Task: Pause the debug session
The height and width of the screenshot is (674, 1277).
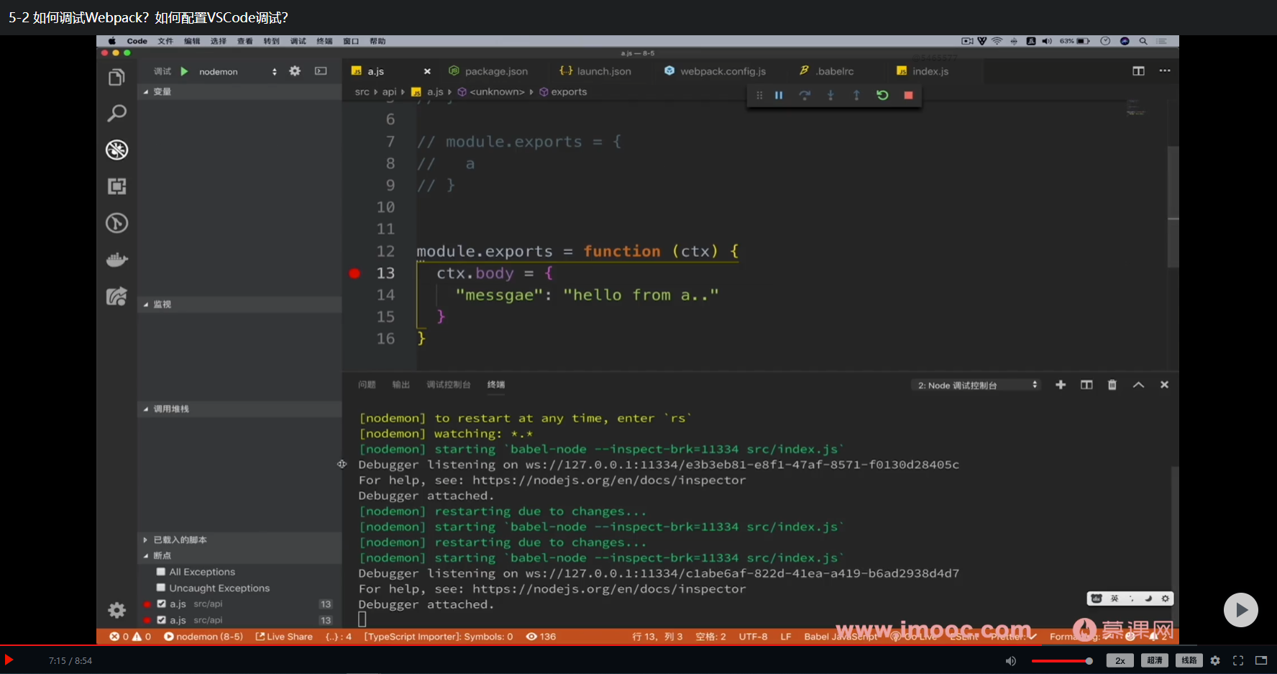Action: click(779, 96)
